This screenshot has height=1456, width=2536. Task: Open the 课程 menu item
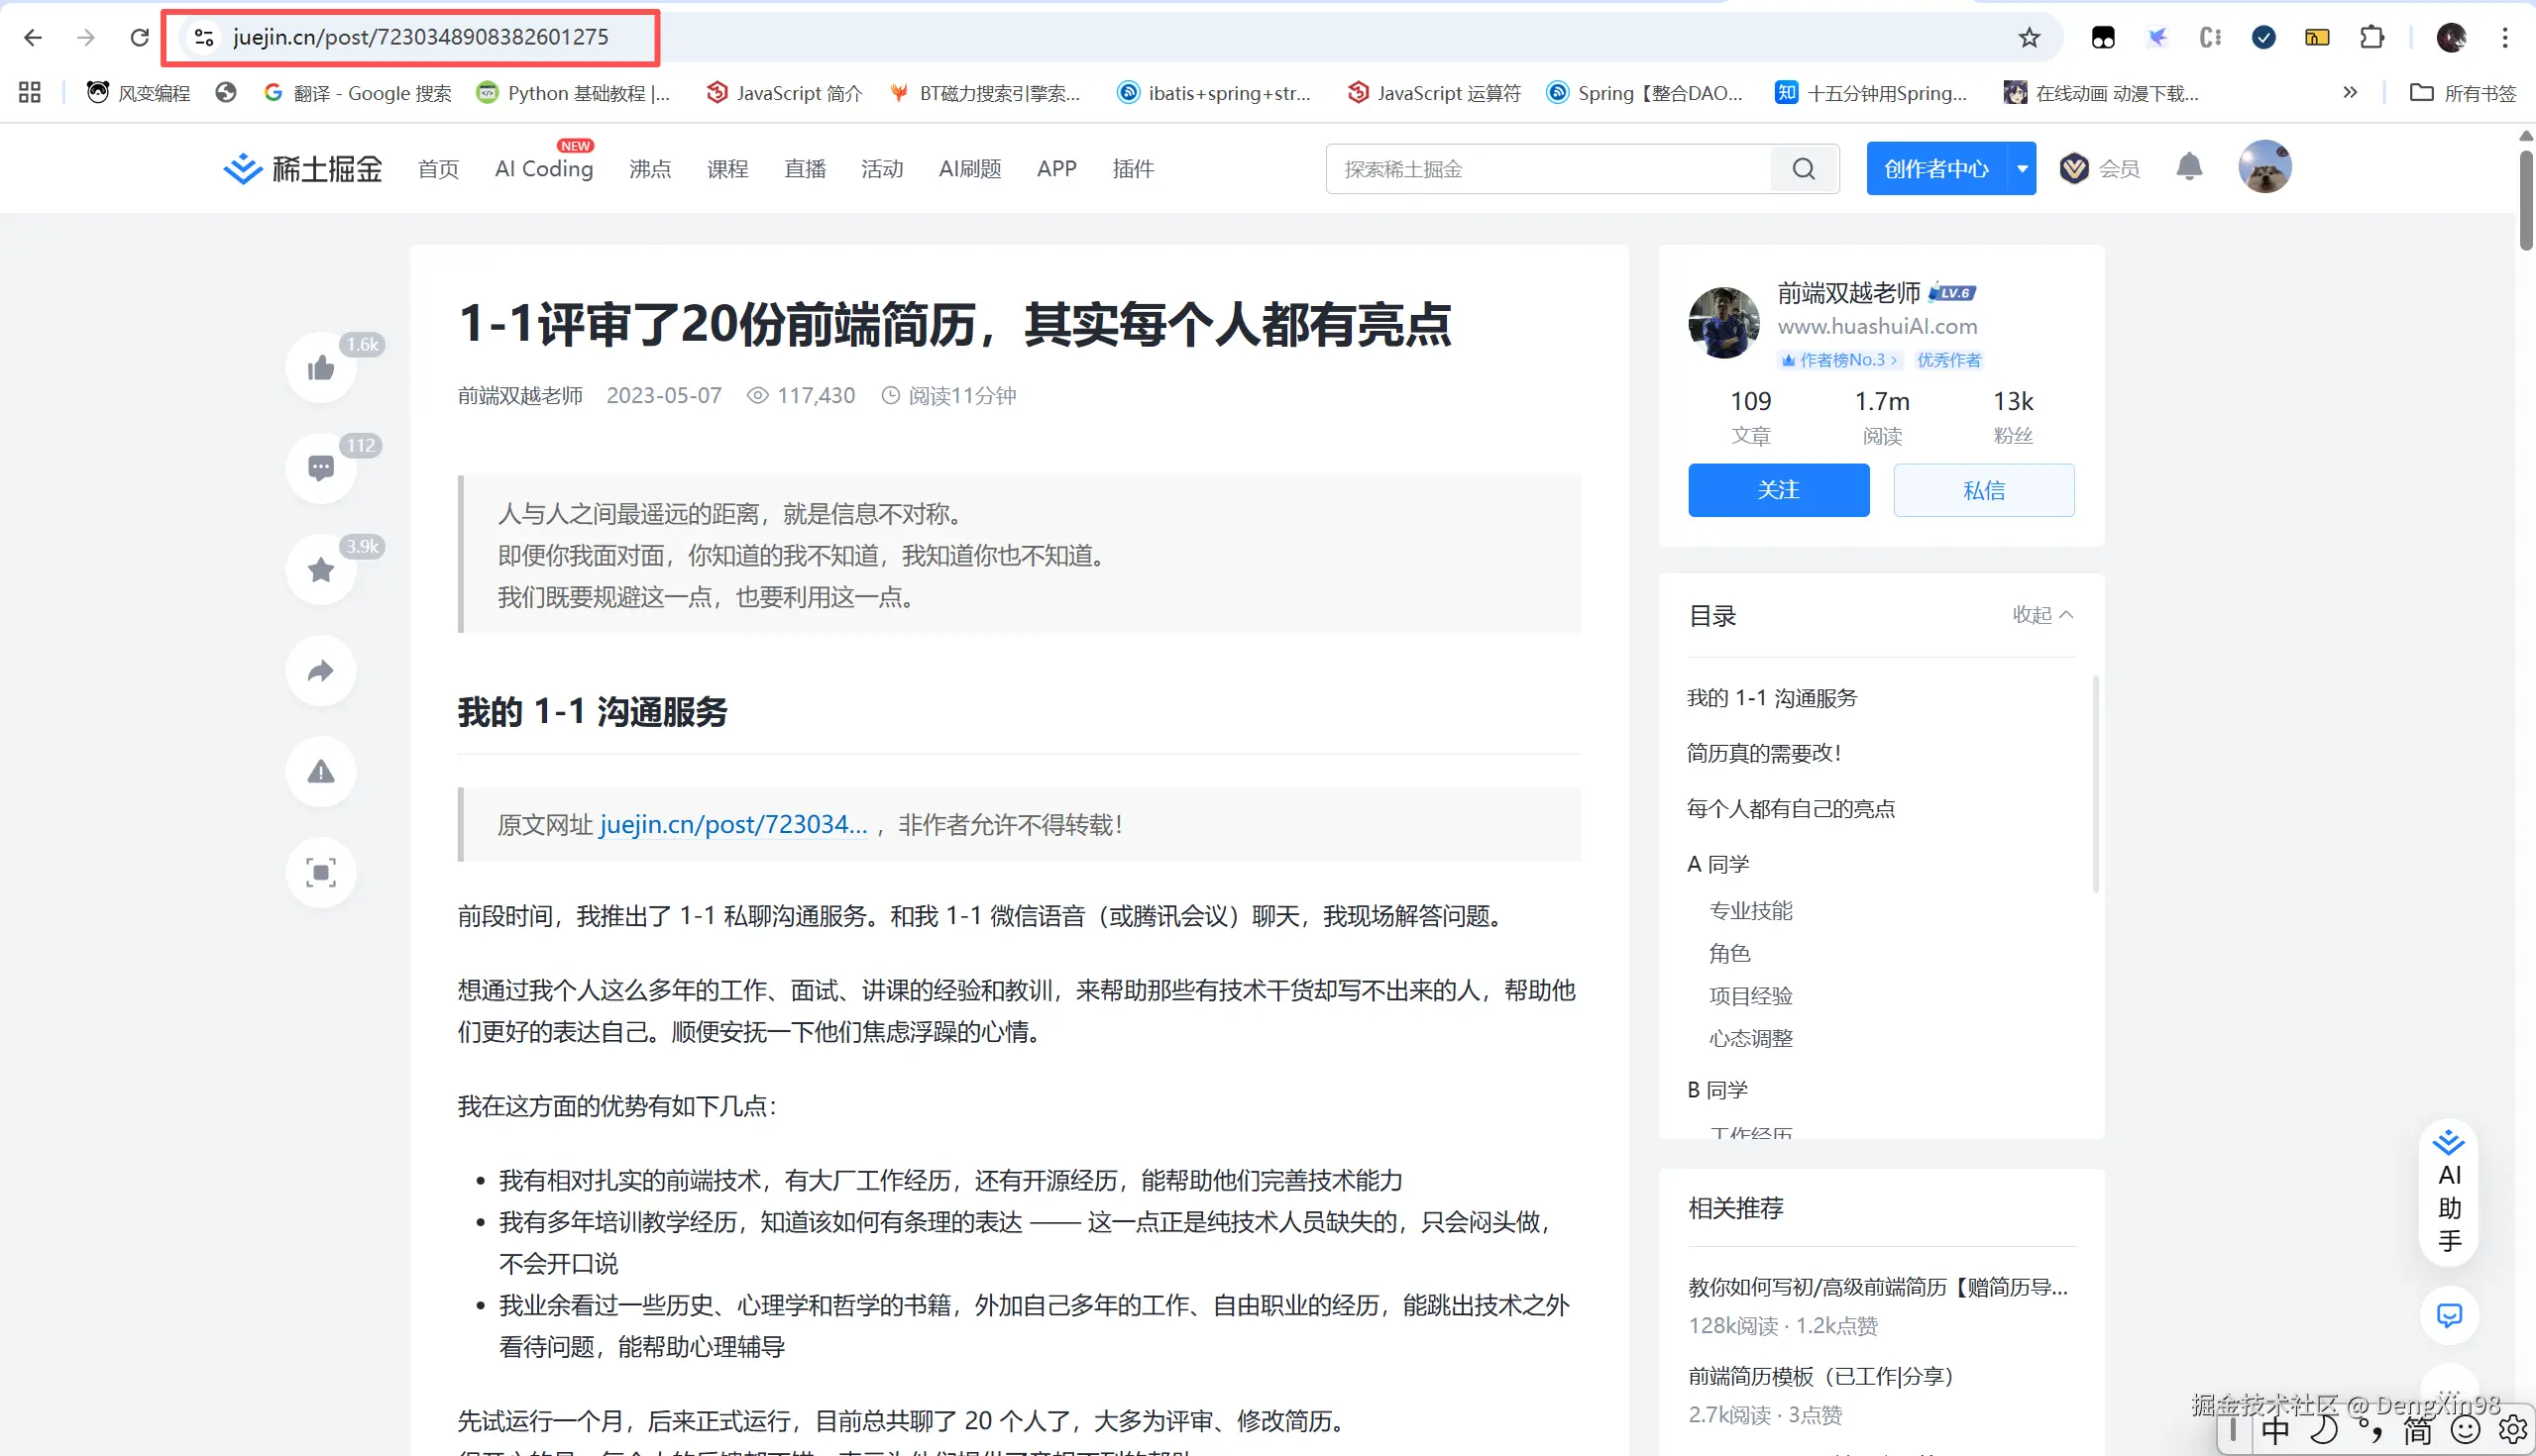point(727,168)
